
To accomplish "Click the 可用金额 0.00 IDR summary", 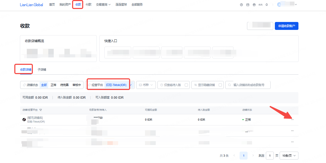I will 35,98.
